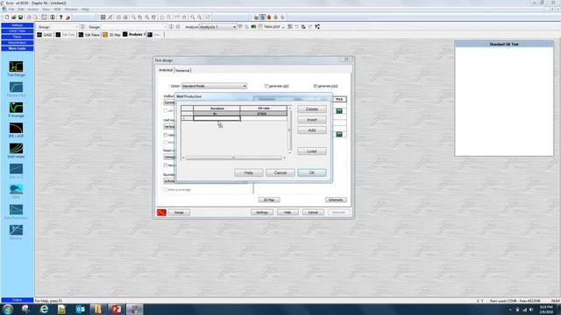Click Cancel in Well Production dialog
This screenshot has width=561, height=315.
point(280,173)
